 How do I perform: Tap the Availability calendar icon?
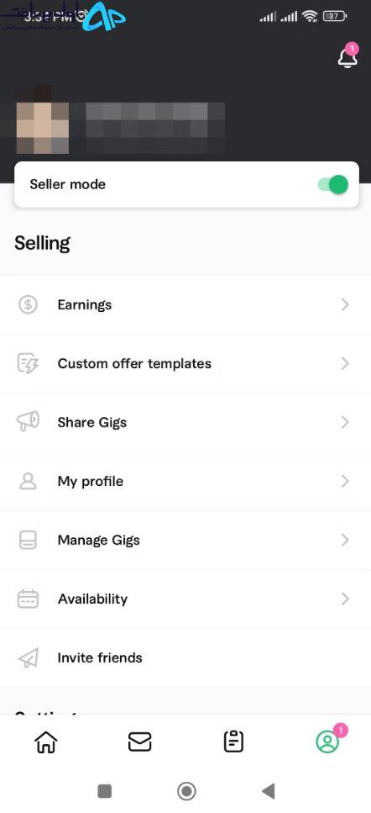[x=28, y=599]
